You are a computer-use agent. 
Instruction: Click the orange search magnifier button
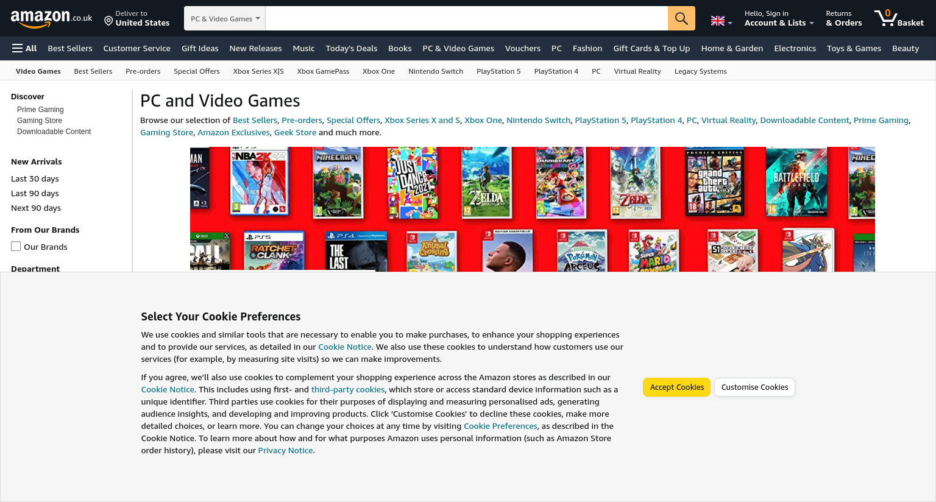pyautogui.click(x=681, y=18)
